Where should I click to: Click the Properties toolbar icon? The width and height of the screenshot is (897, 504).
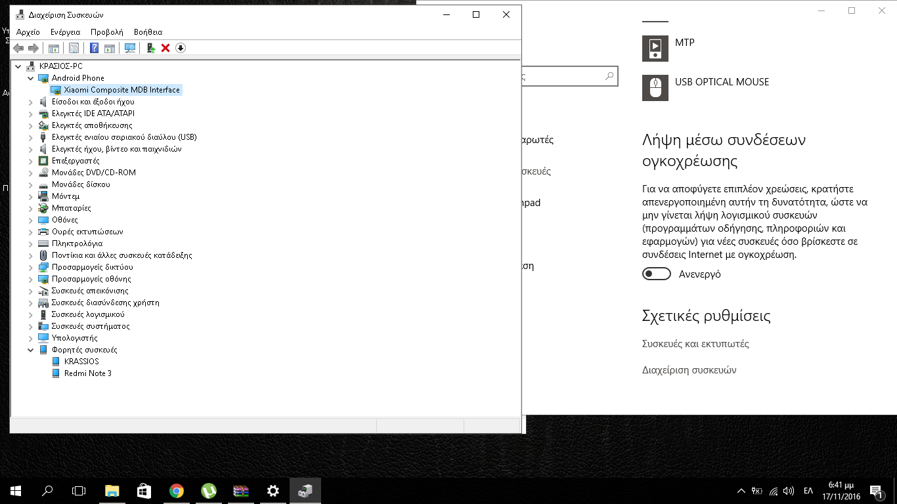pyautogui.click(x=74, y=48)
